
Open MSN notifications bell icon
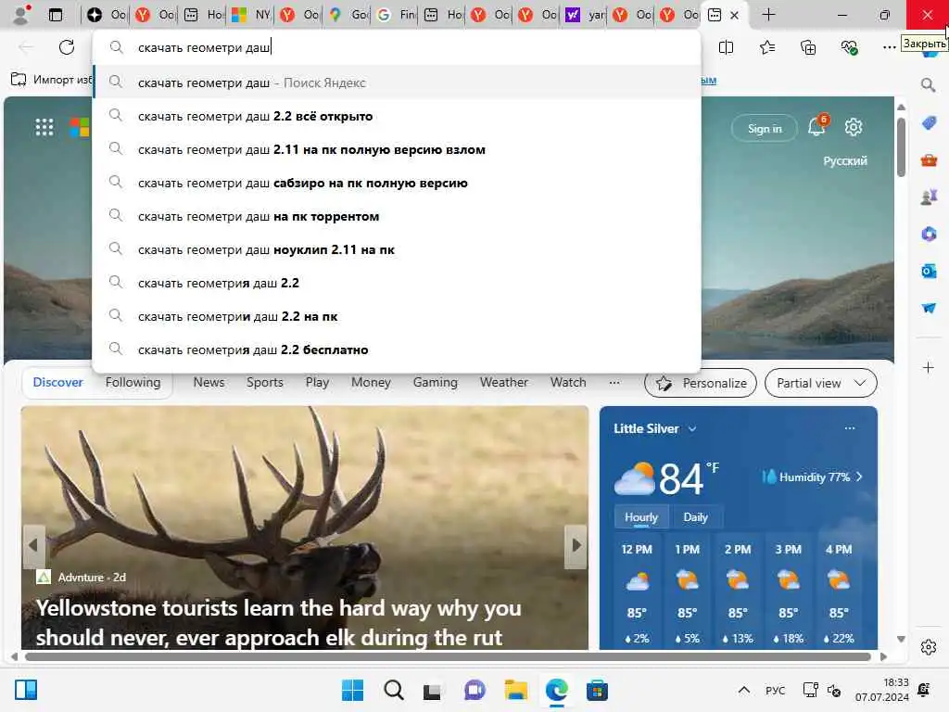point(817,126)
